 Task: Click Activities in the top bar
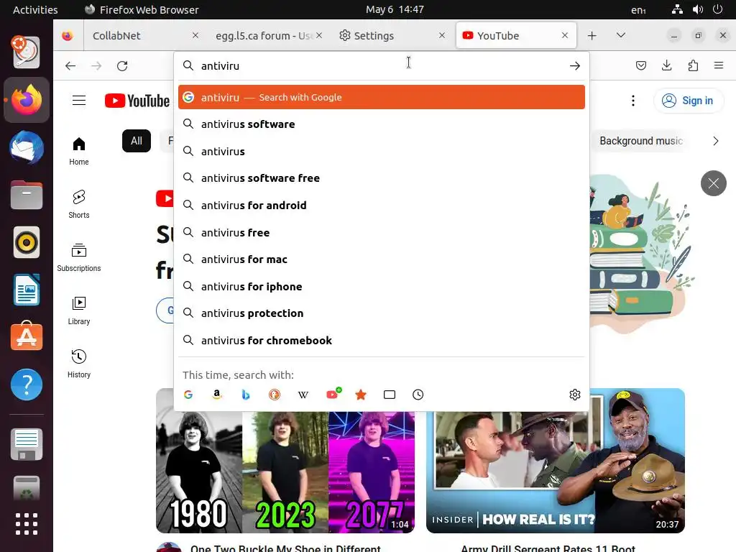pyautogui.click(x=35, y=10)
